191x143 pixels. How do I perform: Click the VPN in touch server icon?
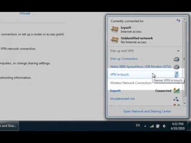click(x=177, y=74)
